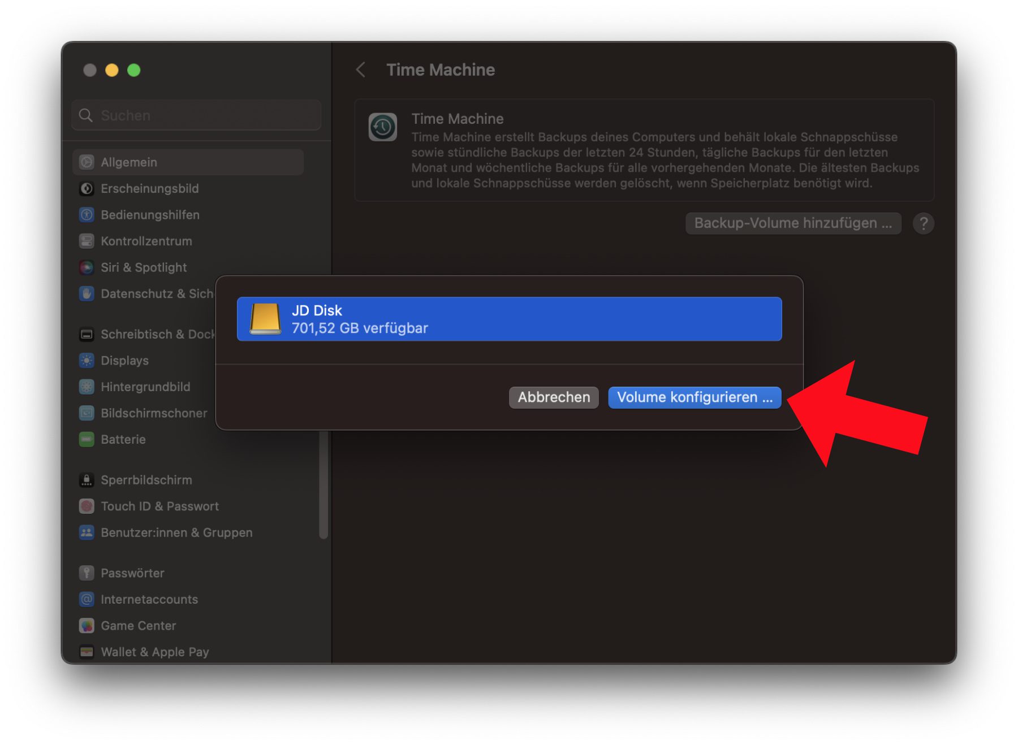This screenshot has height=745, width=1018.
Task: Click the Time Machine clock icon
Action: tap(382, 127)
